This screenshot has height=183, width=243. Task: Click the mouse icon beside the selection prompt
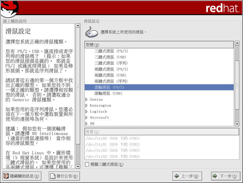pos(92,32)
